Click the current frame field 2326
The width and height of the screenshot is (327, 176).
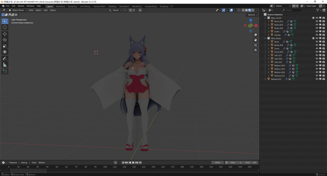point(217,162)
